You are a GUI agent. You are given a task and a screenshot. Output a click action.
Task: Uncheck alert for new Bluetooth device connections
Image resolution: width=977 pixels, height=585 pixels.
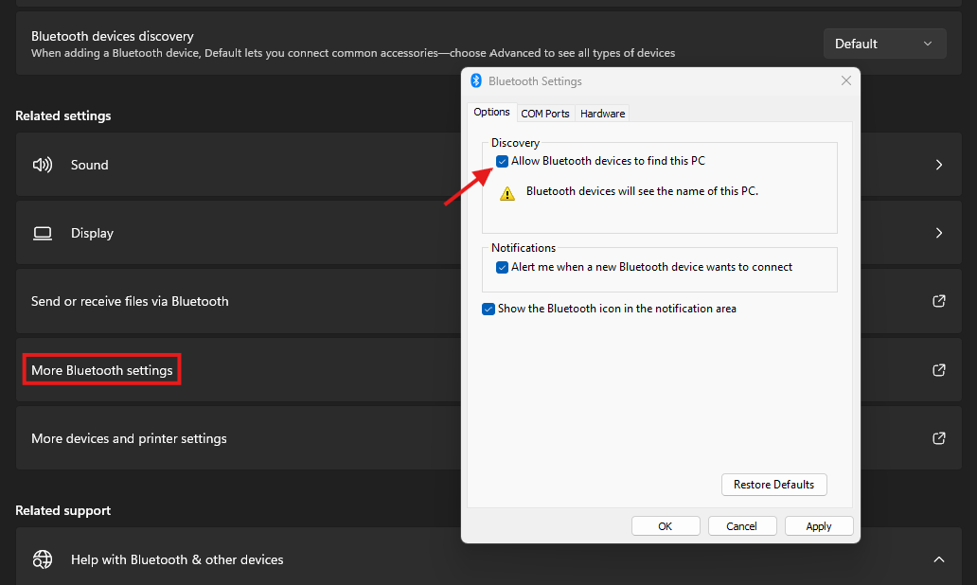[502, 267]
